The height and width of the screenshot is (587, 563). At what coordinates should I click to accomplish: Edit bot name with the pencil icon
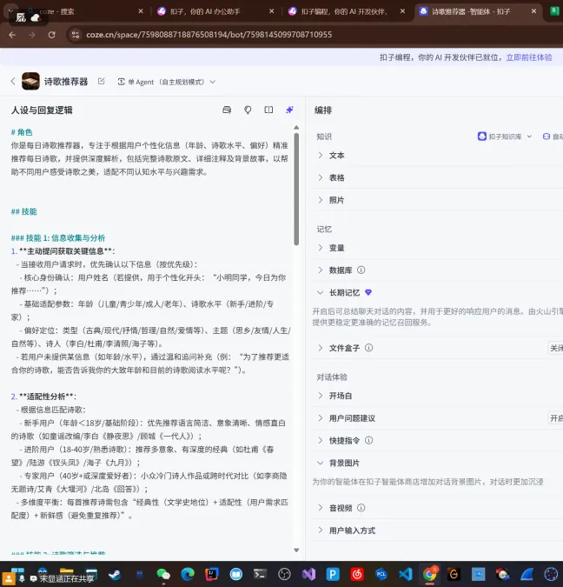coord(101,81)
